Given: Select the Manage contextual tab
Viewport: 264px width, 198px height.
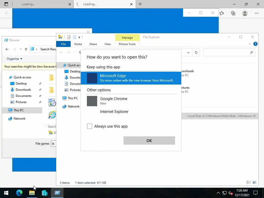Looking at the screenshot, I should (127, 38).
